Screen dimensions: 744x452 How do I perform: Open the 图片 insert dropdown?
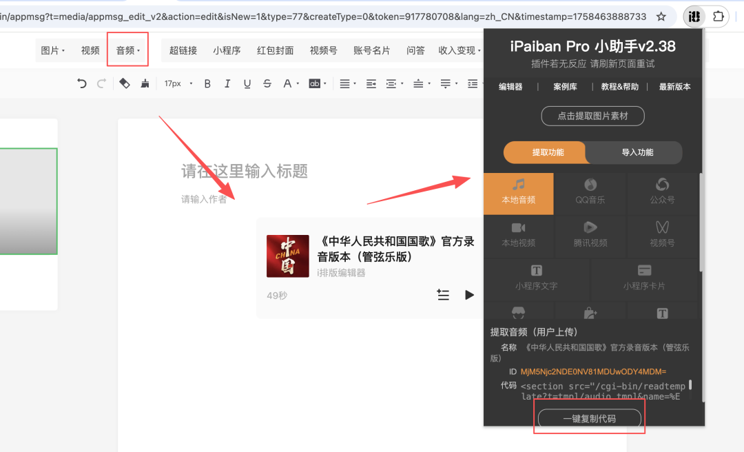(52, 50)
